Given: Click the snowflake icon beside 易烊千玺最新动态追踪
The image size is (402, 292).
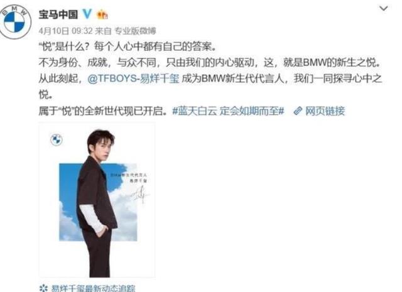Looking at the screenshot, I should [x=43, y=288].
